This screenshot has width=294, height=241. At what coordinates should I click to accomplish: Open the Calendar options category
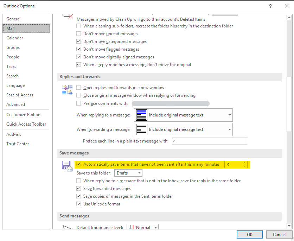pyautogui.click(x=26, y=38)
